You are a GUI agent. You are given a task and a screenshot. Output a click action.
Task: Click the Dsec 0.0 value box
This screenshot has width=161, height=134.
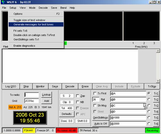67,121
